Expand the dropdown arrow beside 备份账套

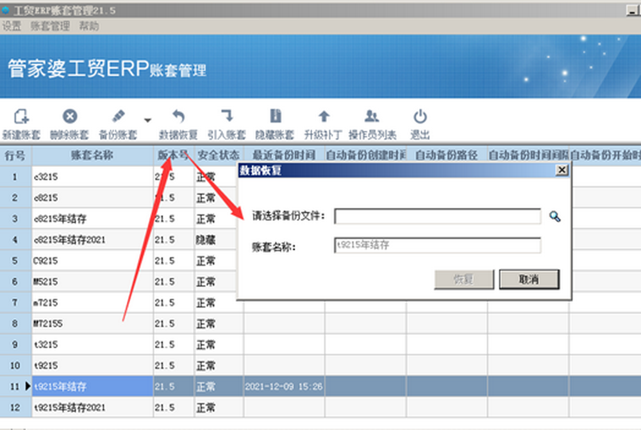coord(147,120)
